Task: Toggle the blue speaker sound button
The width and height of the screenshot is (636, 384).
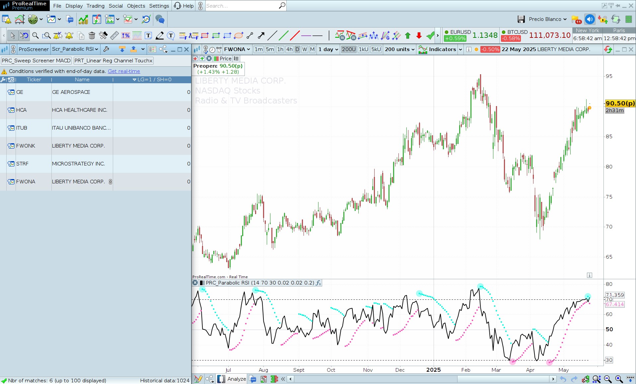Action: [590, 19]
